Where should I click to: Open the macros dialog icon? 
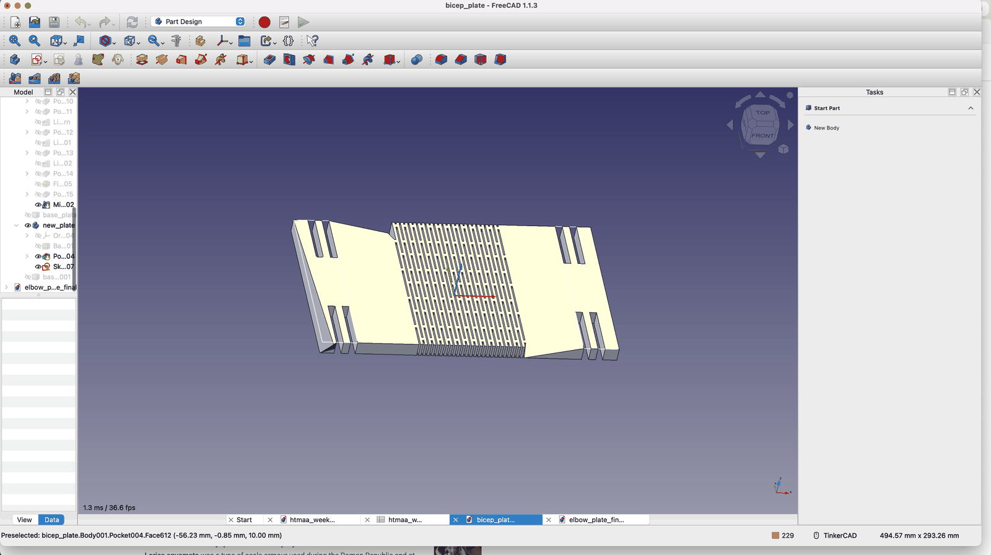pyautogui.click(x=284, y=22)
